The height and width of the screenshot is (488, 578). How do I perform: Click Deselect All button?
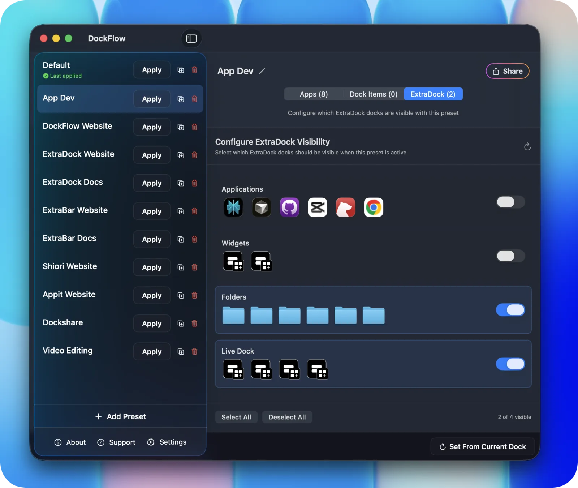coord(287,417)
